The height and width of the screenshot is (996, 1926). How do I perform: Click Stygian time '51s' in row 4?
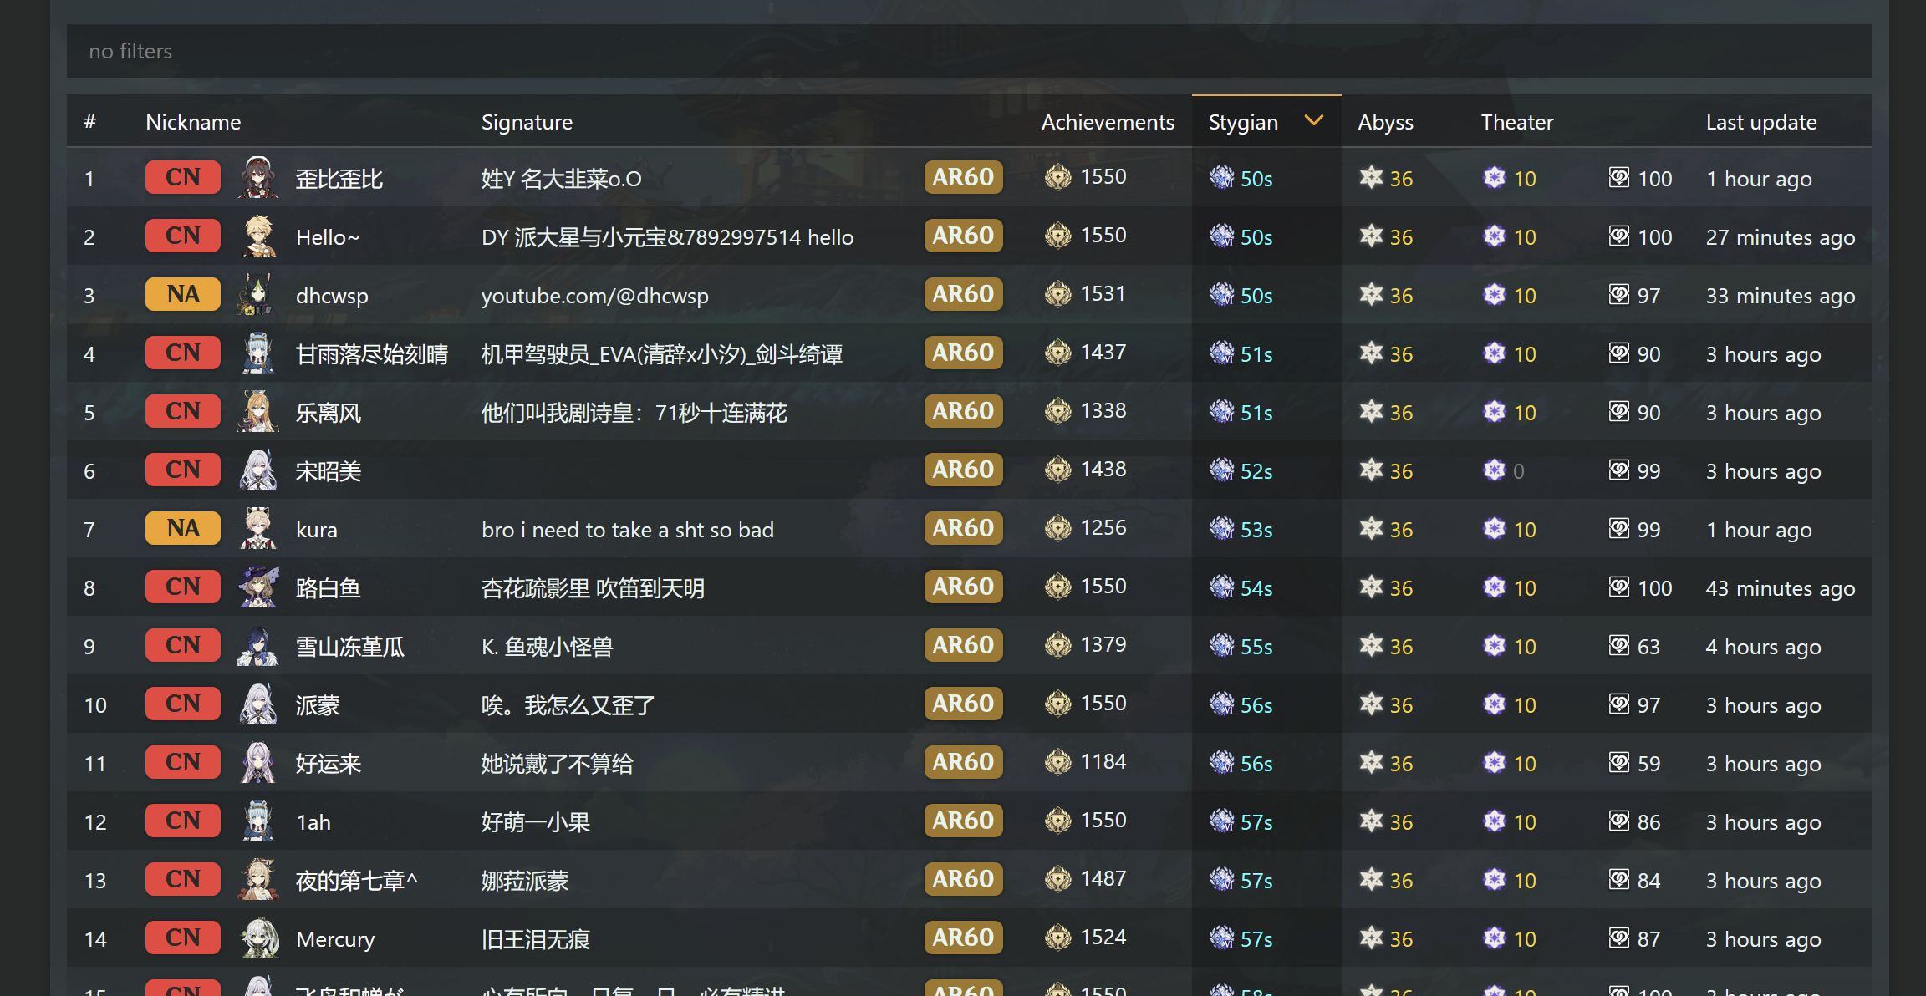tap(1256, 354)
